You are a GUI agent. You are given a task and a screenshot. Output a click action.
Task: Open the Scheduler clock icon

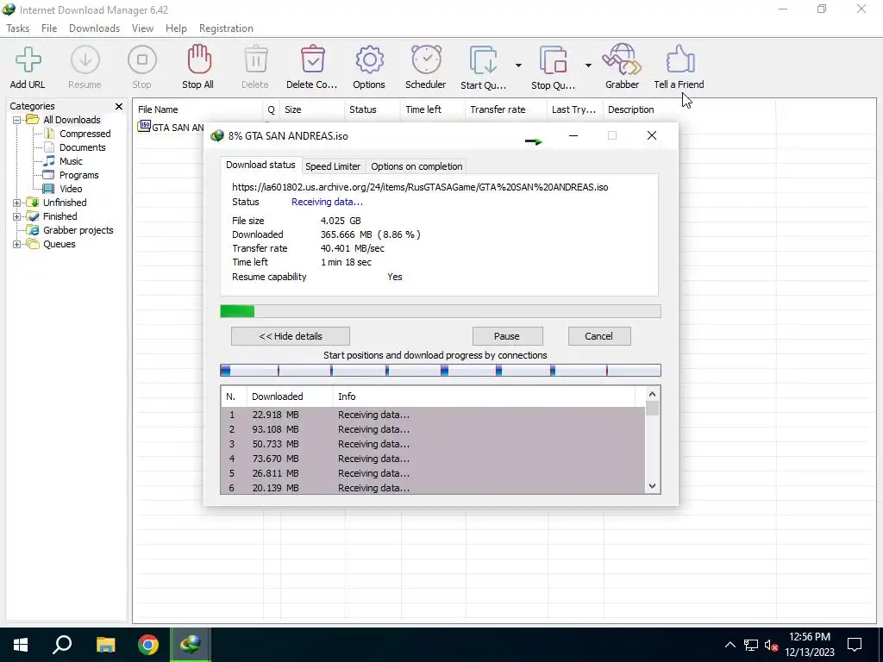click(x=426, y=60)
